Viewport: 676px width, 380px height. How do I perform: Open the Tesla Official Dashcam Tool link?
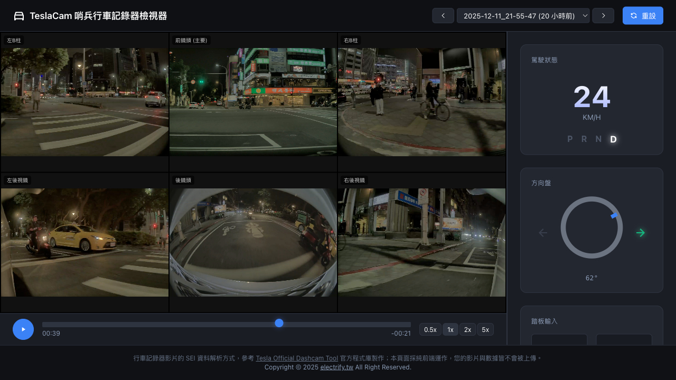click(297, 358)
